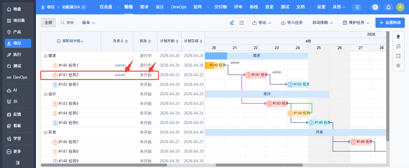409x168 pixels.
Task: Open the 自动排期 dropdown
Action: pyautogui.click(x=322, y=23)
